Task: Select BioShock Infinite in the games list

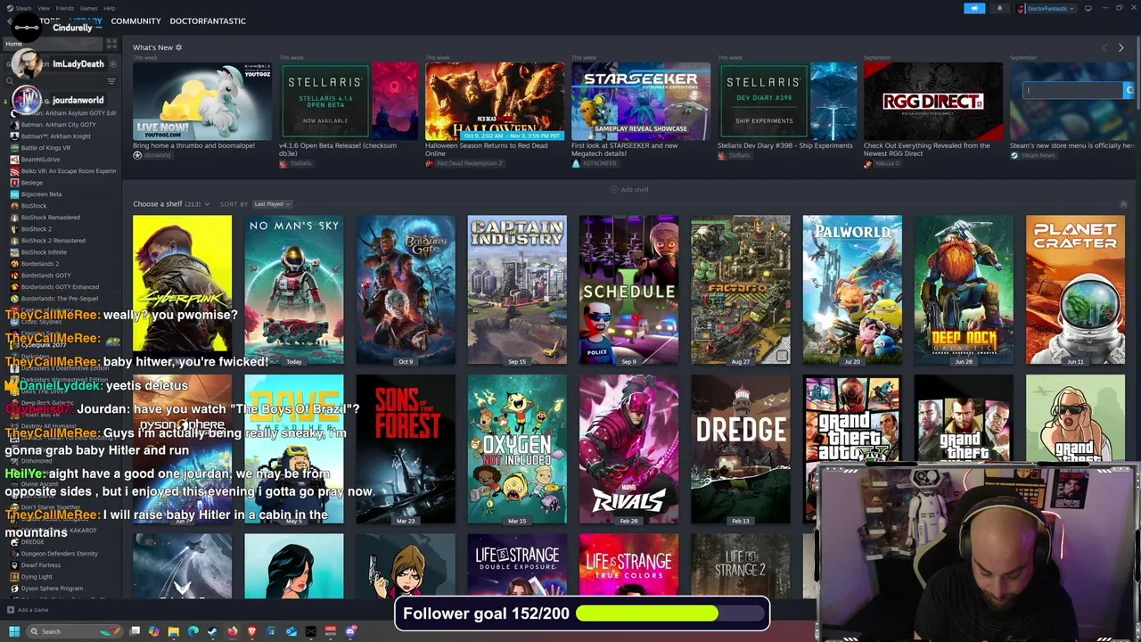Action: pos(61,252)
